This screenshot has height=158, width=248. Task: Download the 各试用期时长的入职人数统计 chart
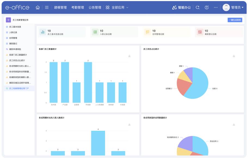[129, 125]
